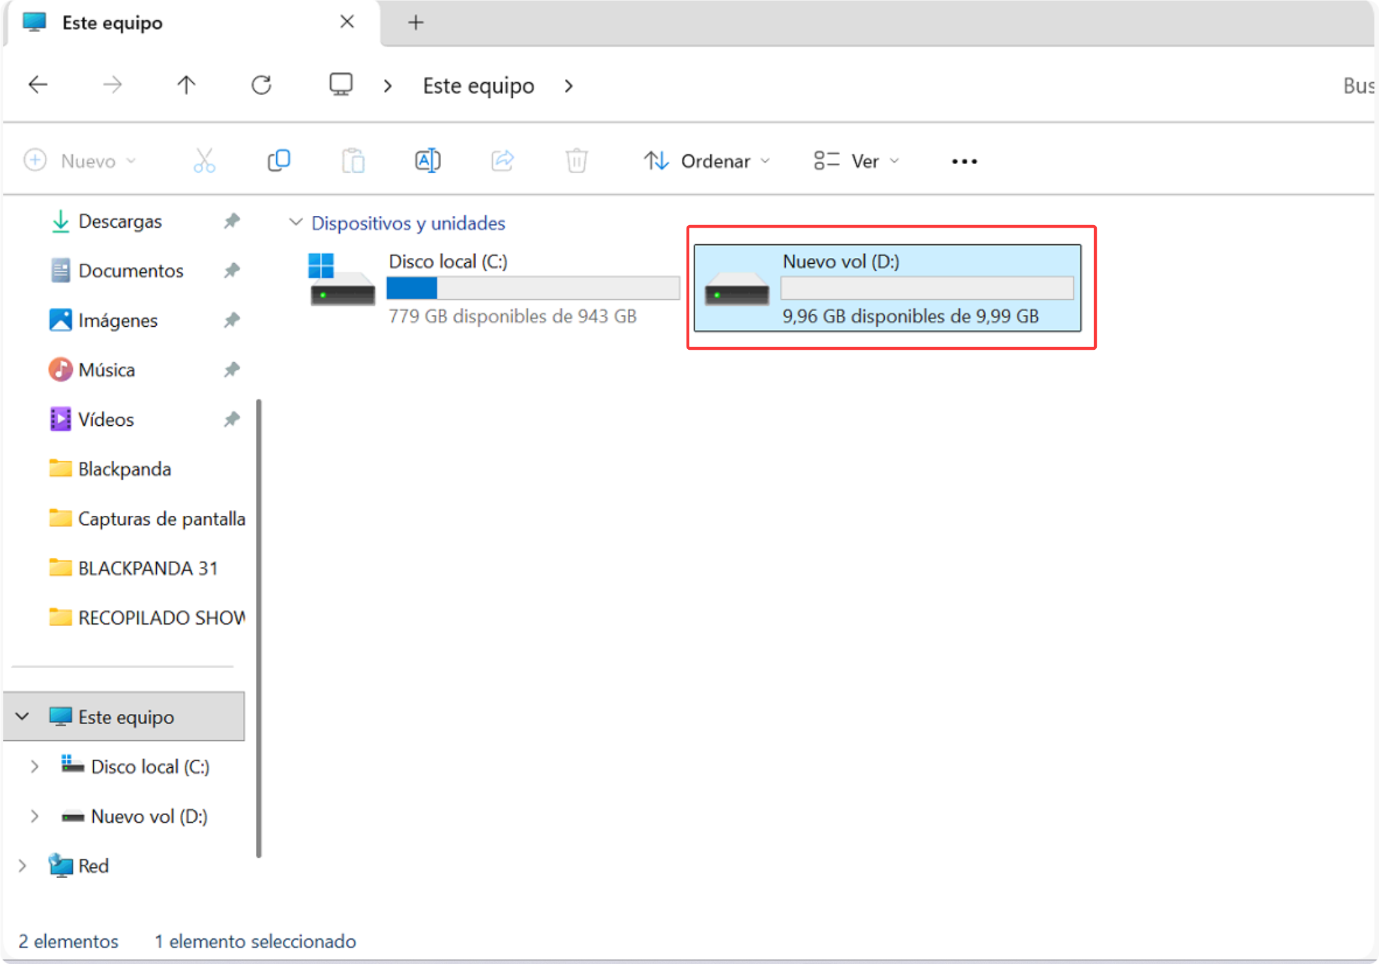Click the Delete trash can icon
Viewport: 1379px width, 964px height.
[576, 161]
